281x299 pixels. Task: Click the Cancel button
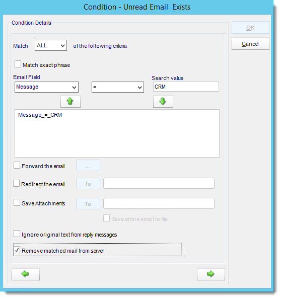pyautogui.click(x=250, y=44)
